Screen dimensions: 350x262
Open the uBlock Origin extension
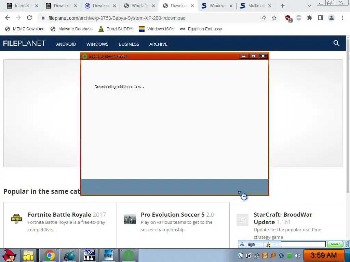(288, 18)
